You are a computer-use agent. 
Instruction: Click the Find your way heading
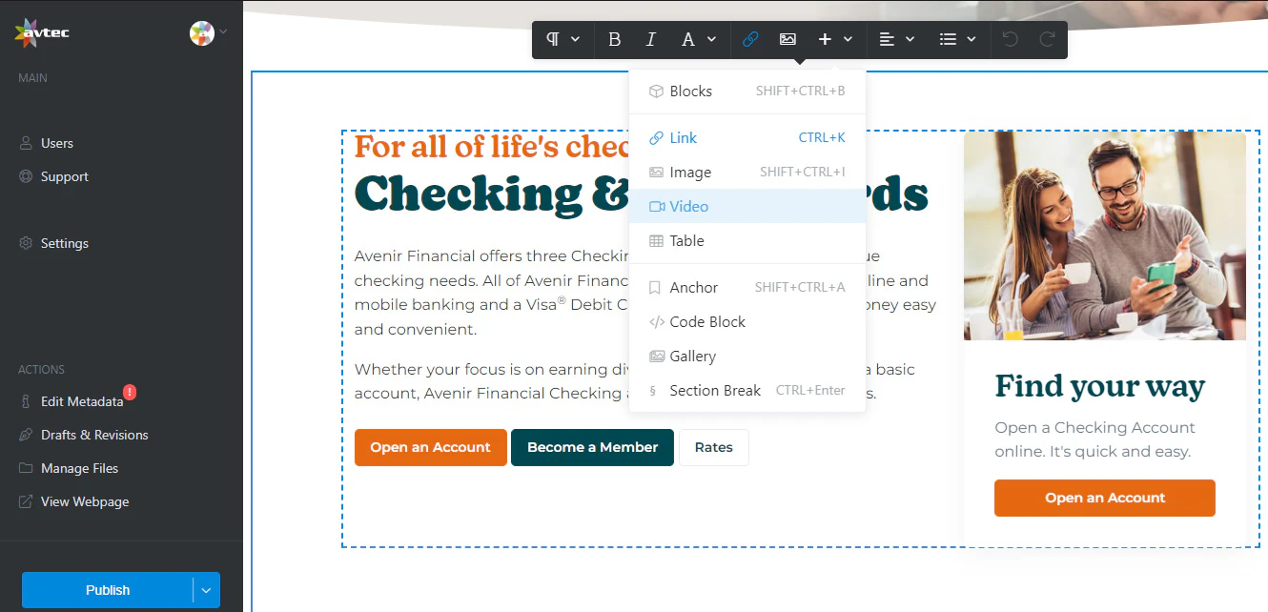tap(1099, 386)
